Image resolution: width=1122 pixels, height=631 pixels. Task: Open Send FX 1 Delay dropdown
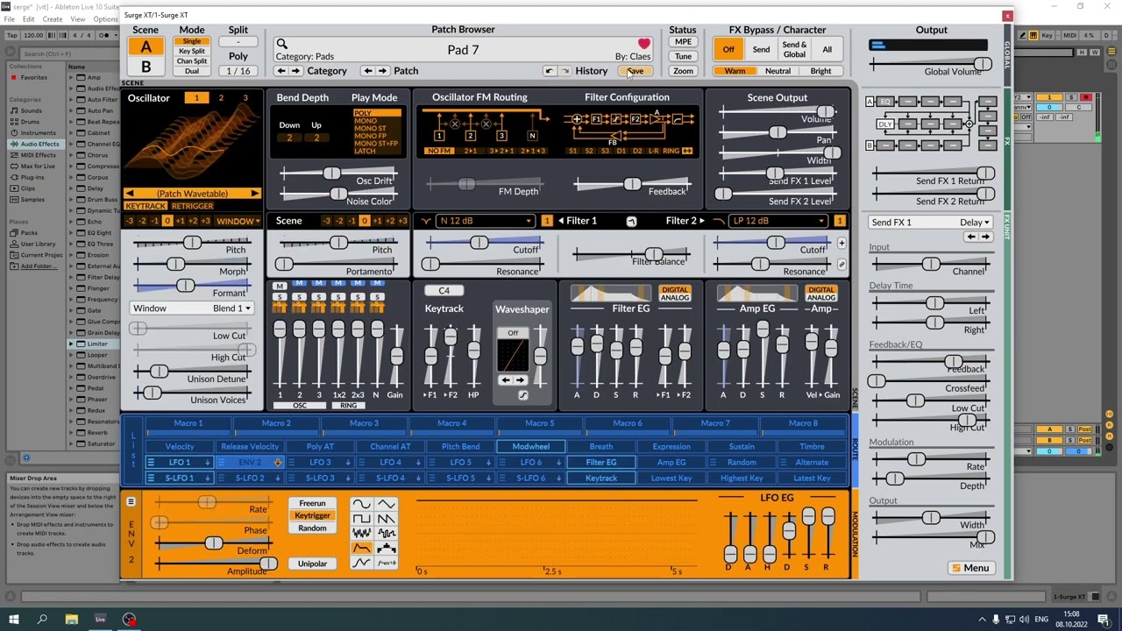(930, 223)
